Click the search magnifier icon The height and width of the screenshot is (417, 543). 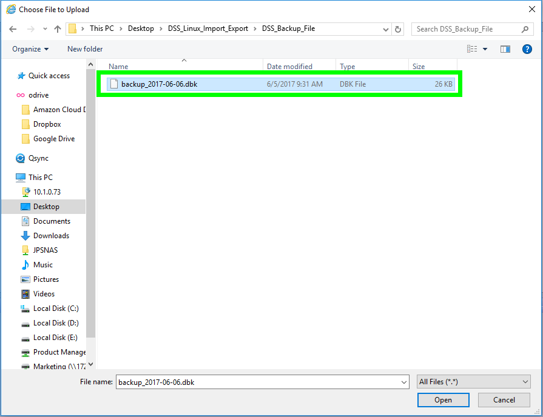click(x=525, y=29)
